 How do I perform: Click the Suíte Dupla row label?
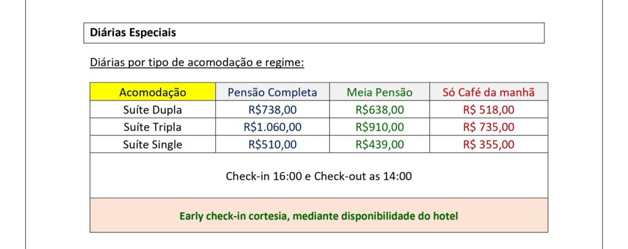tap(153, 110)
